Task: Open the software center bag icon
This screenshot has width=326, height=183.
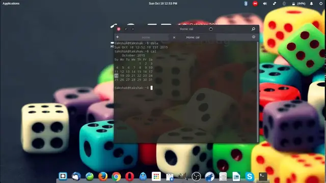Action: (170, 177)
